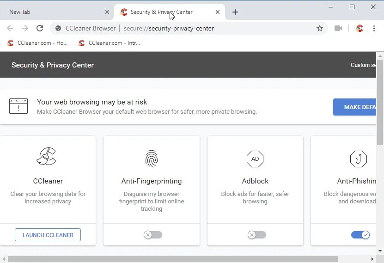Bookmark this page with the star icon
The height and width of the screenshot is (263, 384).
tap(320, 28)
